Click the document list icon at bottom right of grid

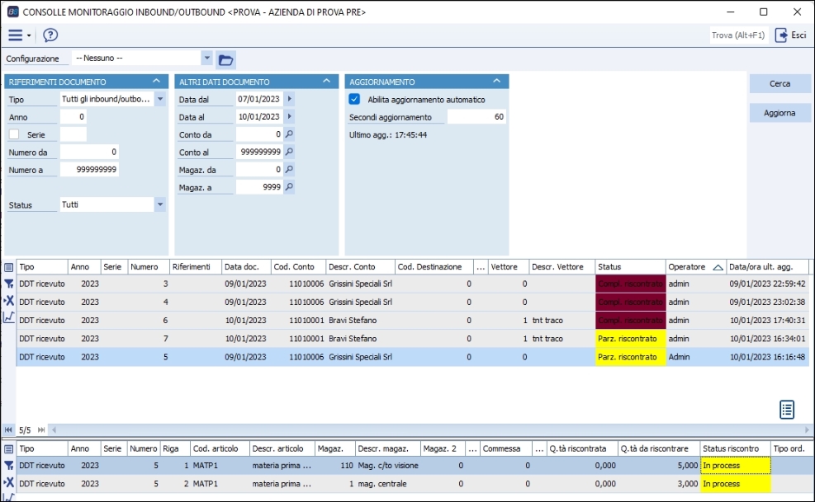787,409
